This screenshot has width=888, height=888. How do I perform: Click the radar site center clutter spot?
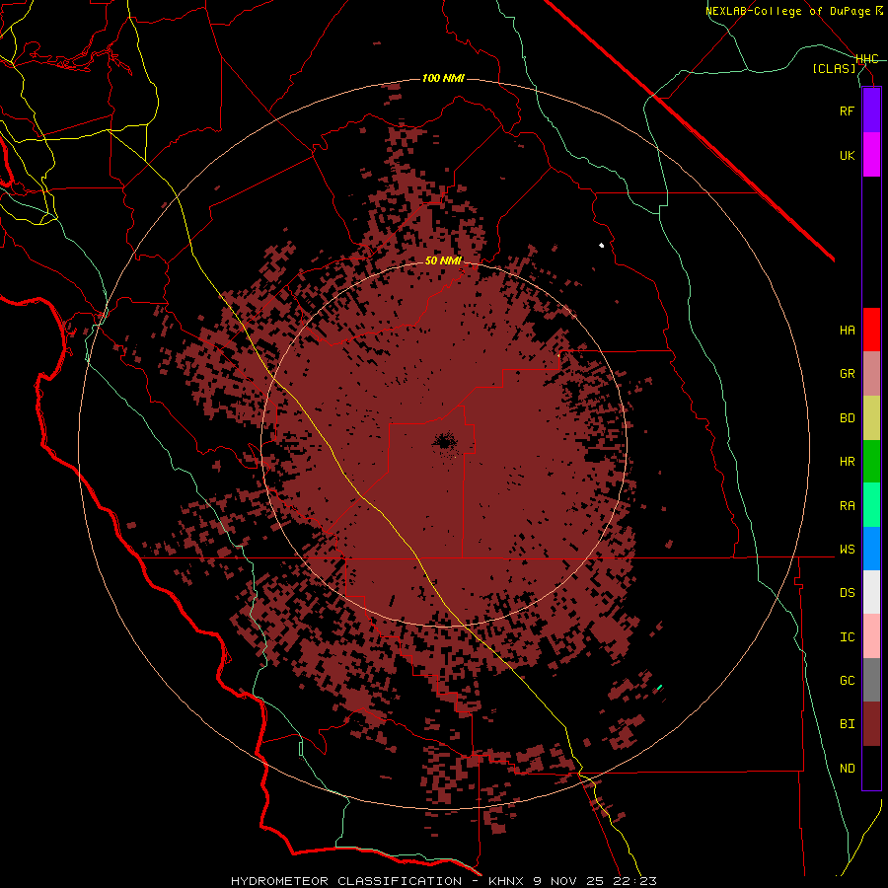click(x=444, y=442)
